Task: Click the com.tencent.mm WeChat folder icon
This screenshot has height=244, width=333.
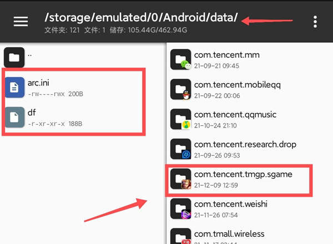Action: (181, 59)
